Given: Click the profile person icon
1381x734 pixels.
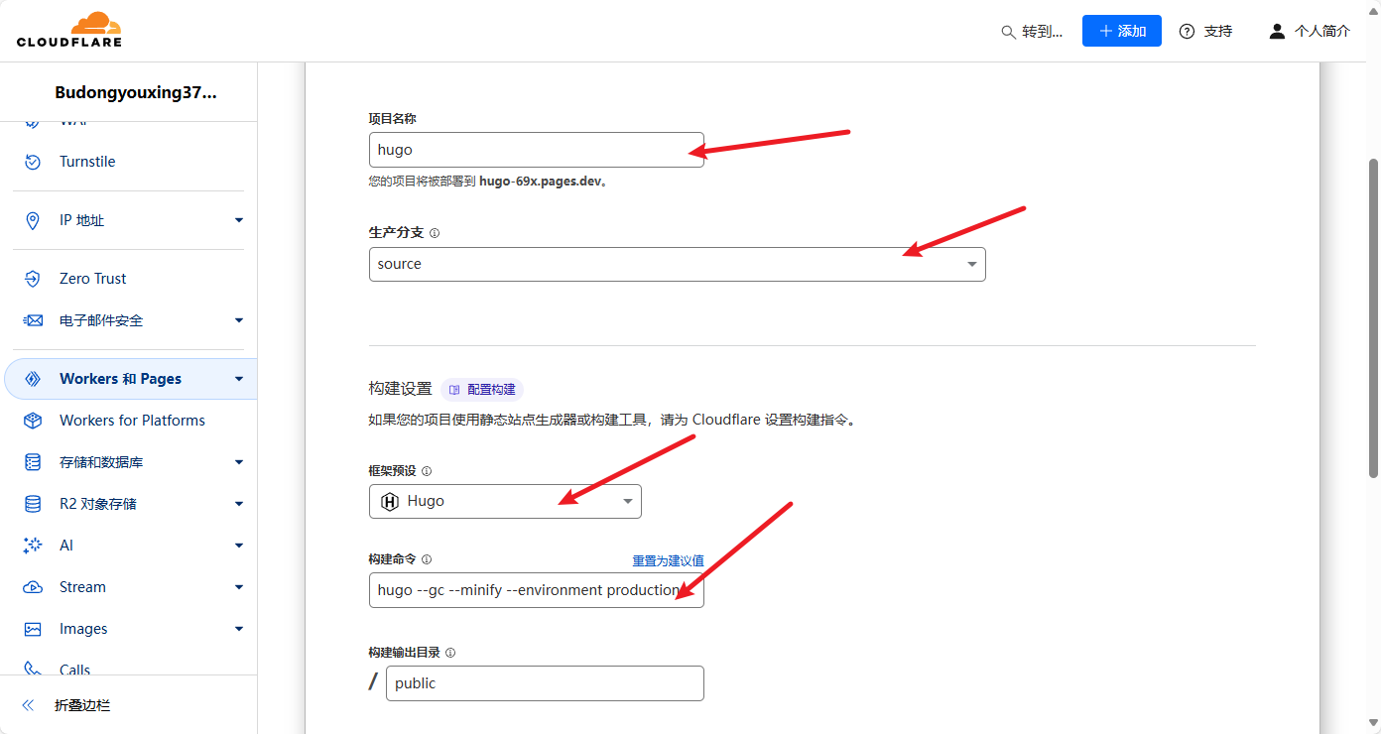Looking at the screenshot, I should [x=1277, y=31].
